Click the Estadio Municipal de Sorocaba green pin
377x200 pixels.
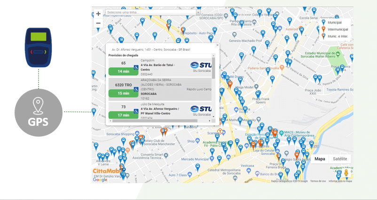point(338,54)
